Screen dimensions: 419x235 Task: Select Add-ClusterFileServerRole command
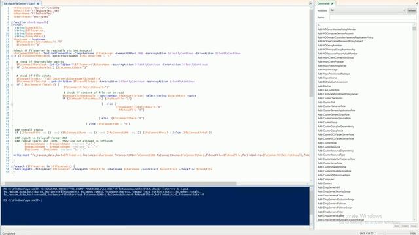click(x=331, y=106)
